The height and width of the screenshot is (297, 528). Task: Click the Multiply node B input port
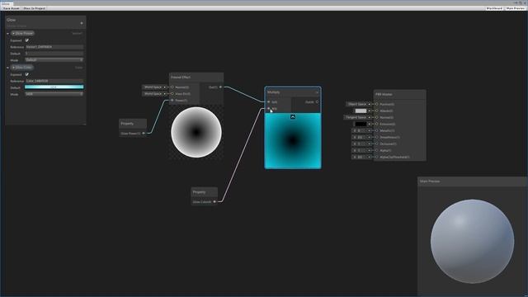click(269, 108)
